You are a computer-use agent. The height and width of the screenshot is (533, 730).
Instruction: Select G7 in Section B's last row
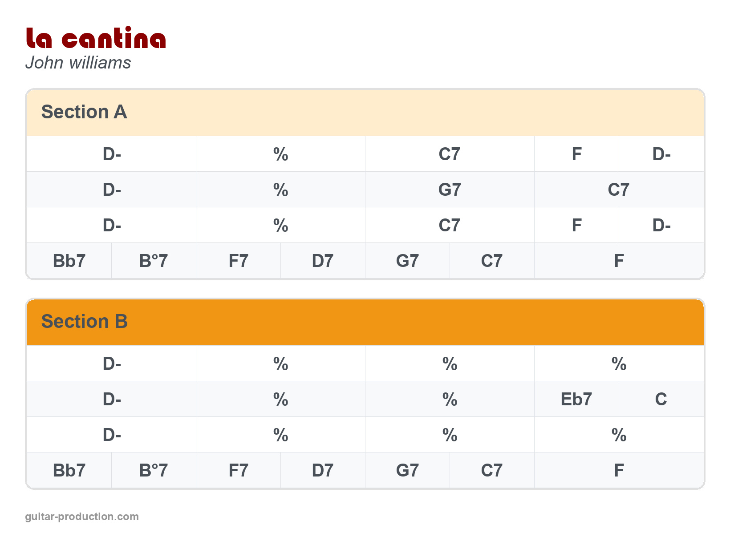pos(407,470)
